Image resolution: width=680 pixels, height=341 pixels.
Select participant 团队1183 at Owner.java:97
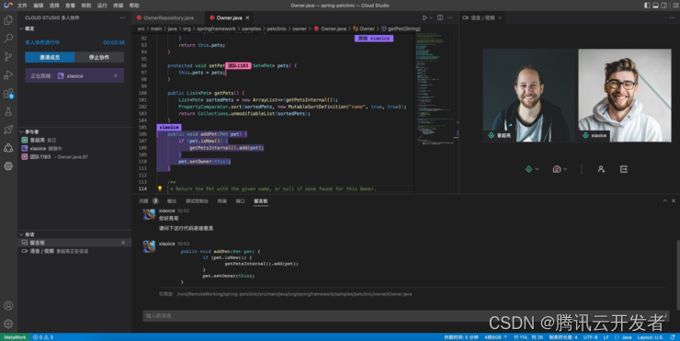pos(74,156)
